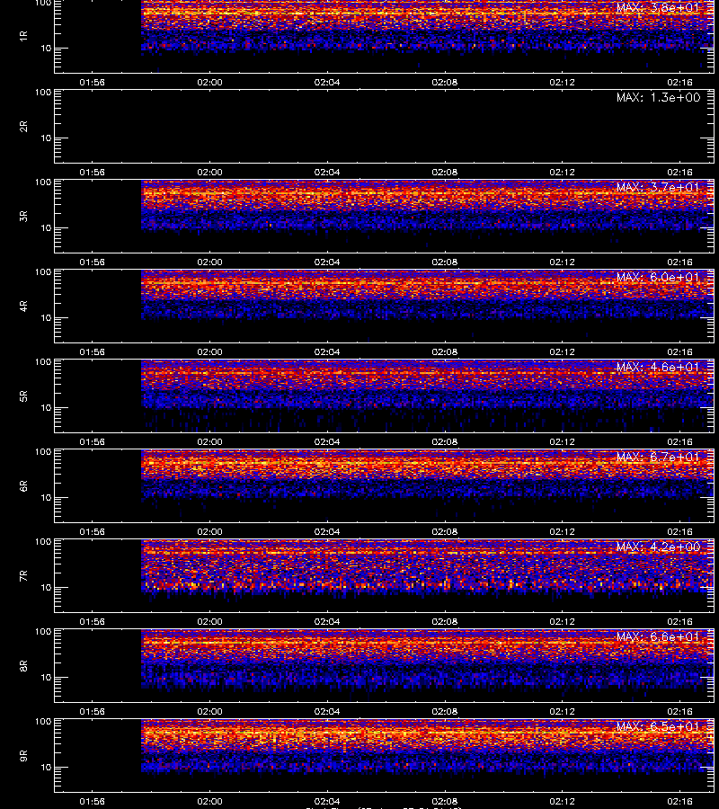This screenshot has width=719, height=809.
Task: Click the 02:04 tick label under panel 3R
Action: click(x=327, y=262)
